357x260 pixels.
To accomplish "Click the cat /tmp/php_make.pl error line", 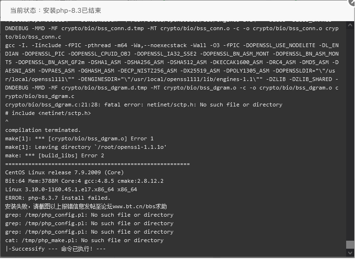I will coord(84,240).
